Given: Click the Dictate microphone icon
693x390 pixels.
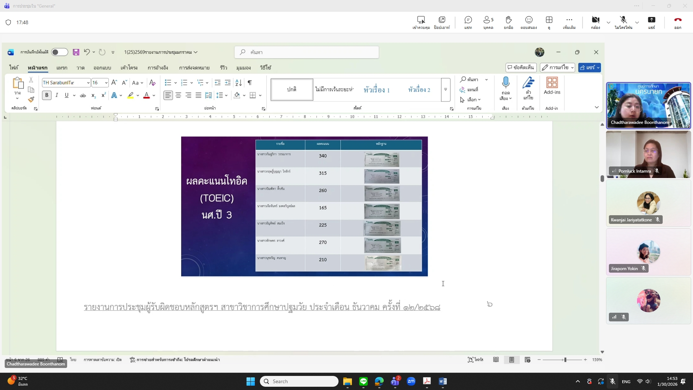Looking at the screenshot, I should (x=506, y=83).
